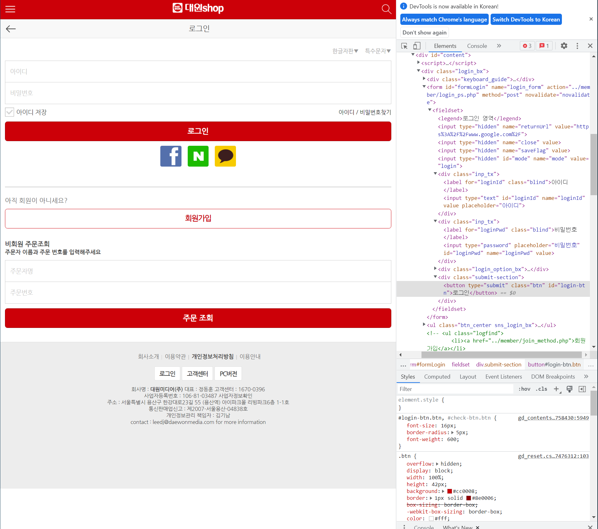Click the Daewon shop logo
598x529 pixels.
coord(198,8)
